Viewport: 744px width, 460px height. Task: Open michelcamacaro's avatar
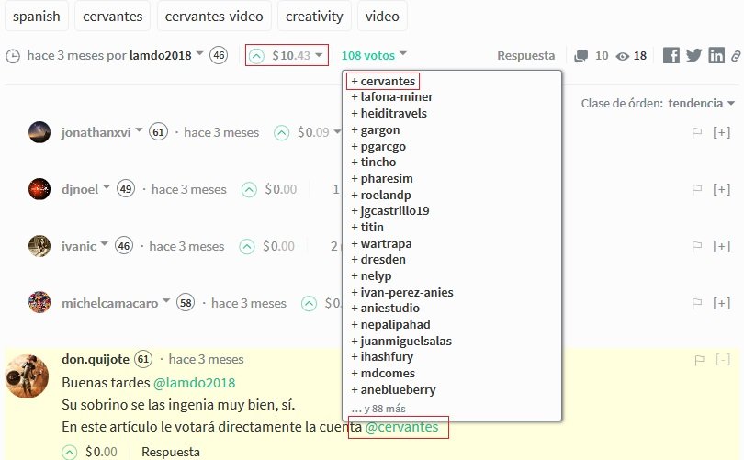(x=39, y=303)
